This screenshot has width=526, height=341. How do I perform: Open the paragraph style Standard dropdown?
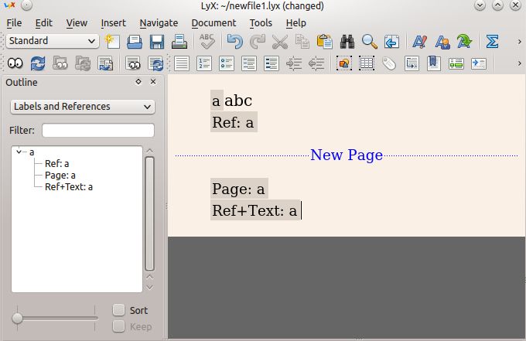[x=53, y=41]
